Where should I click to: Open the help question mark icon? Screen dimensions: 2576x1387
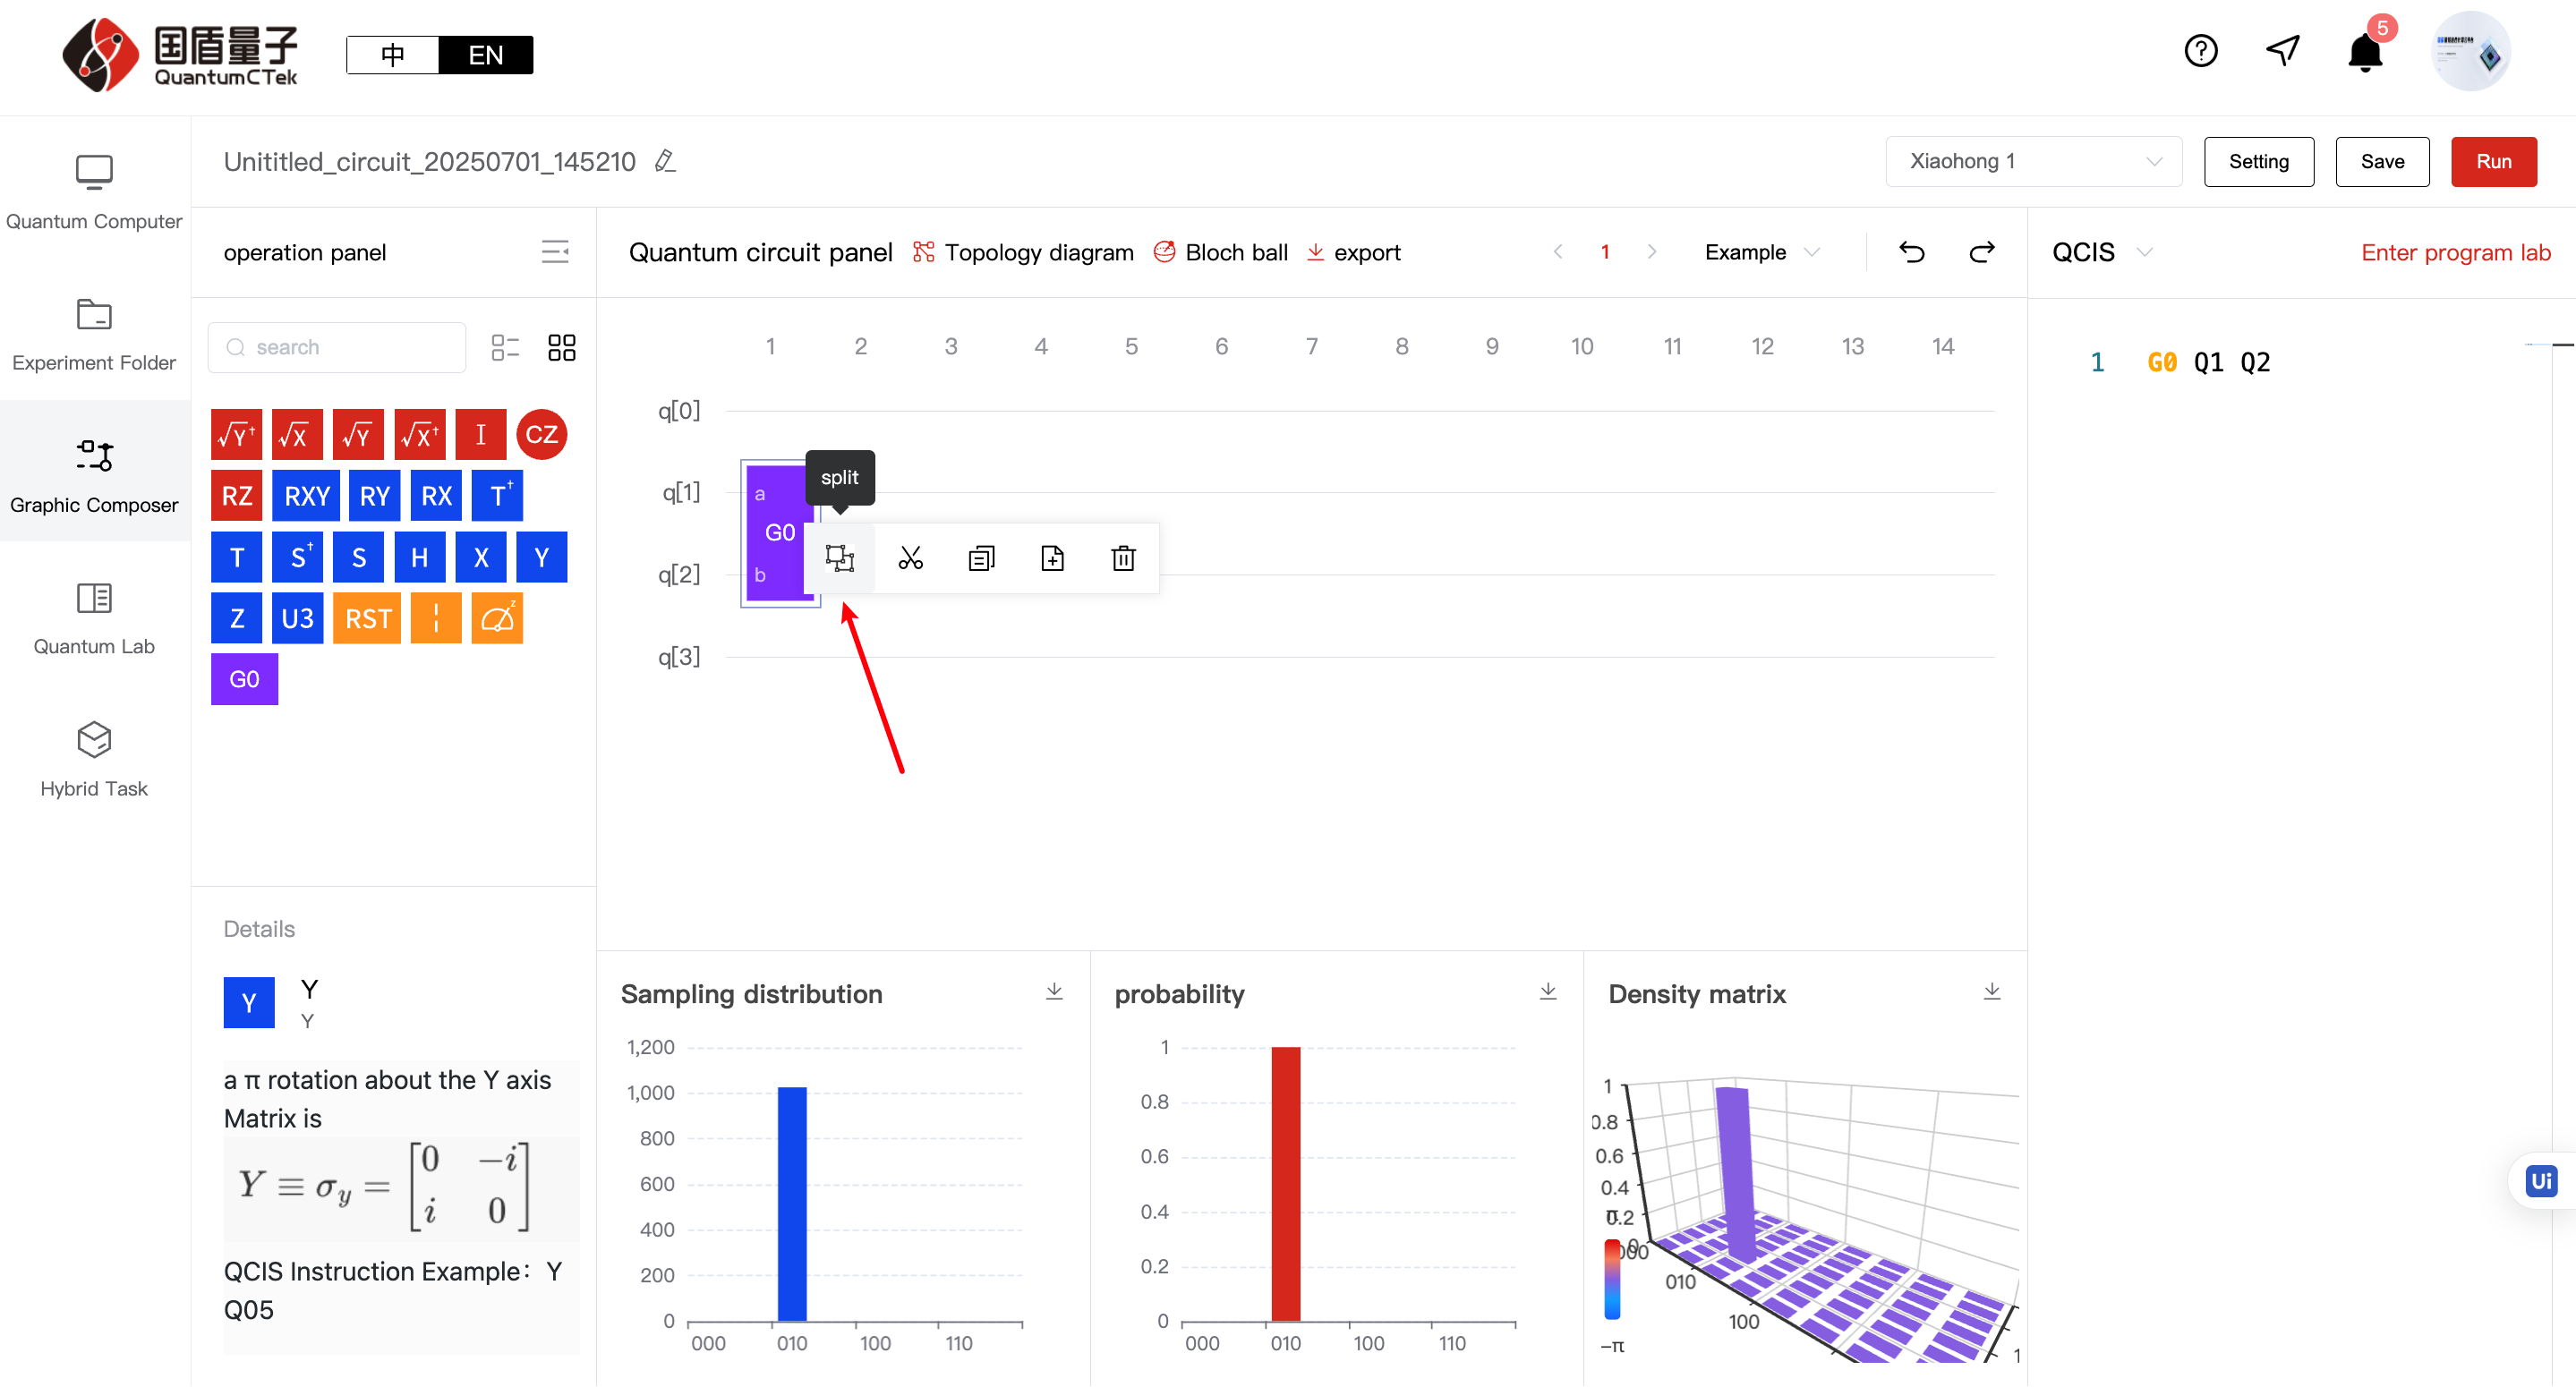coord(2200,51)
